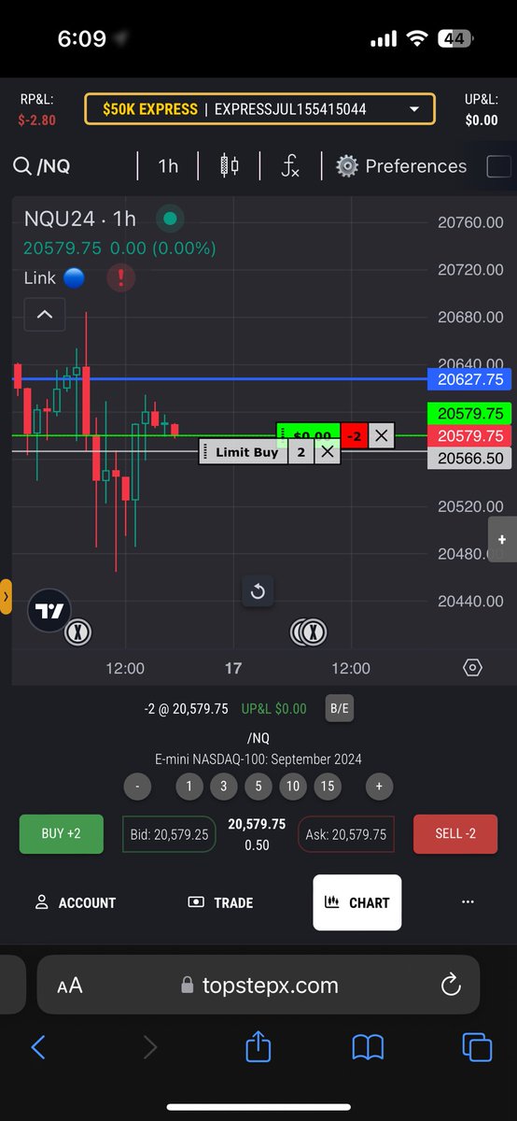Open the three-dot more menu
The width and height of the screenshot is (517, 1121).
468,902
